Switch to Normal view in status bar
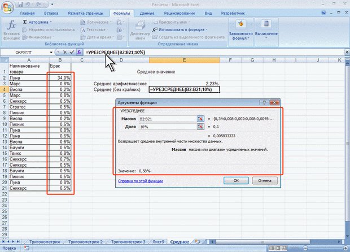The image size is (350, 252). click(272, 248)
